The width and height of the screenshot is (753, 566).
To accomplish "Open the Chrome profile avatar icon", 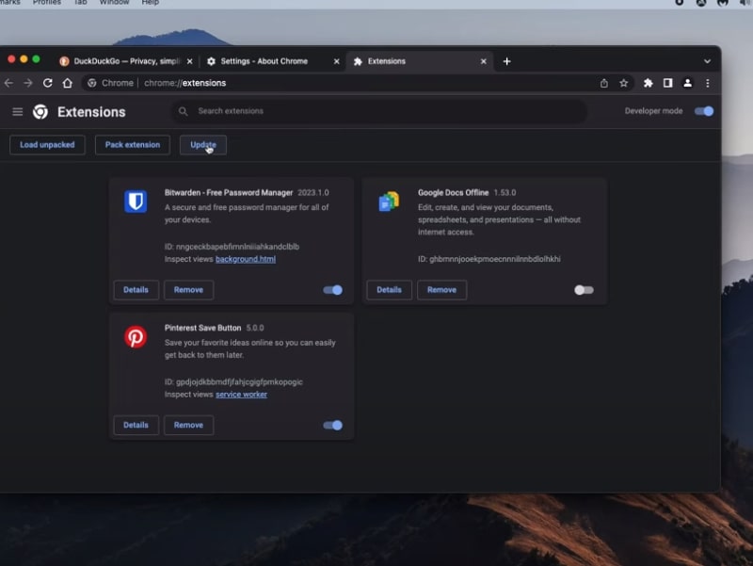I will pyautogui.click(x=688, y=83).
